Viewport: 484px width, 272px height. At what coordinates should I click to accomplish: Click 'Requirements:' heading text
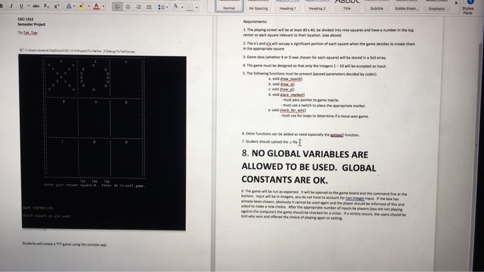(x=255, y=21)
